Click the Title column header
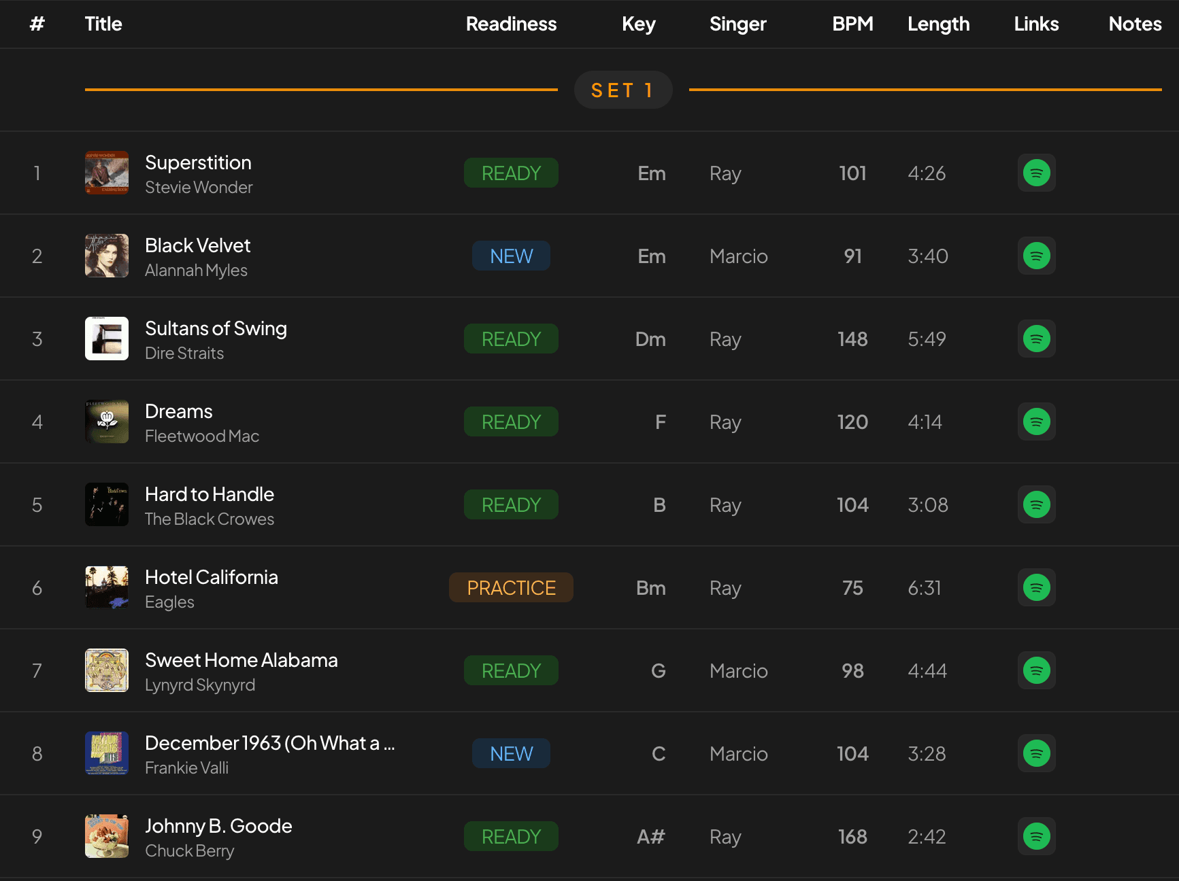 coord(103,24)
